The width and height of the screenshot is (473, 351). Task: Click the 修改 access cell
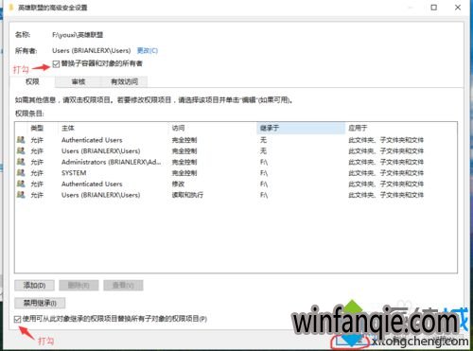tap(178, 184)
